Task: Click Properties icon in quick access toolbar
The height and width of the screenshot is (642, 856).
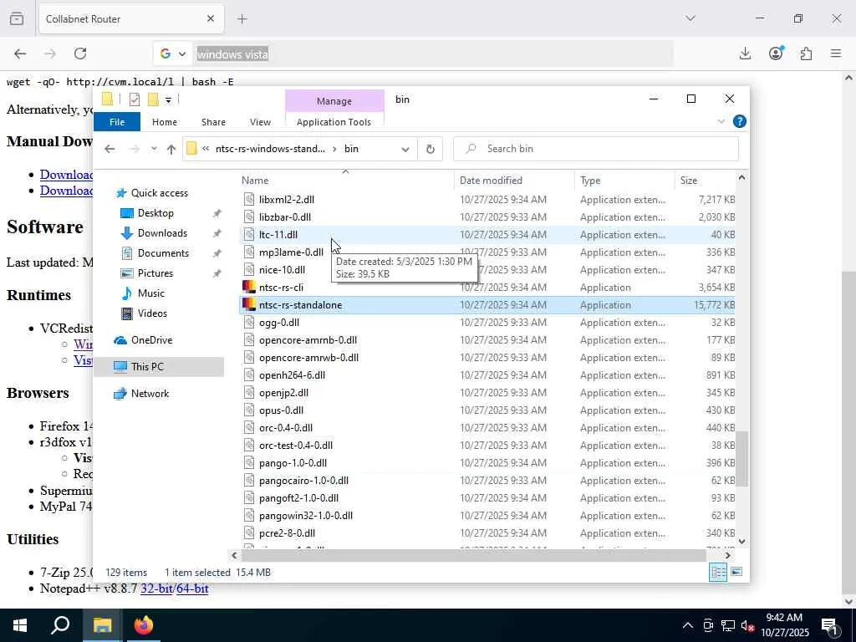Action: pyautogui.click(x=135, y=99)
